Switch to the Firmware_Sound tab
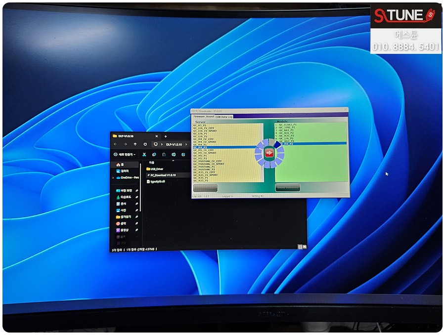 click(203, 117)
